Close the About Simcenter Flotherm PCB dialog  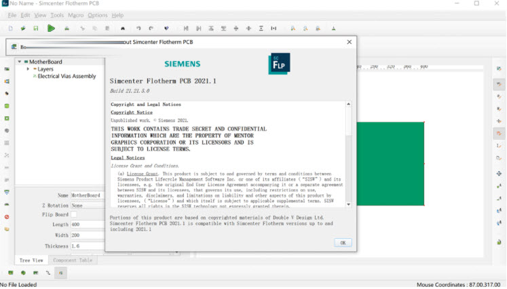[x=350, y=42]
